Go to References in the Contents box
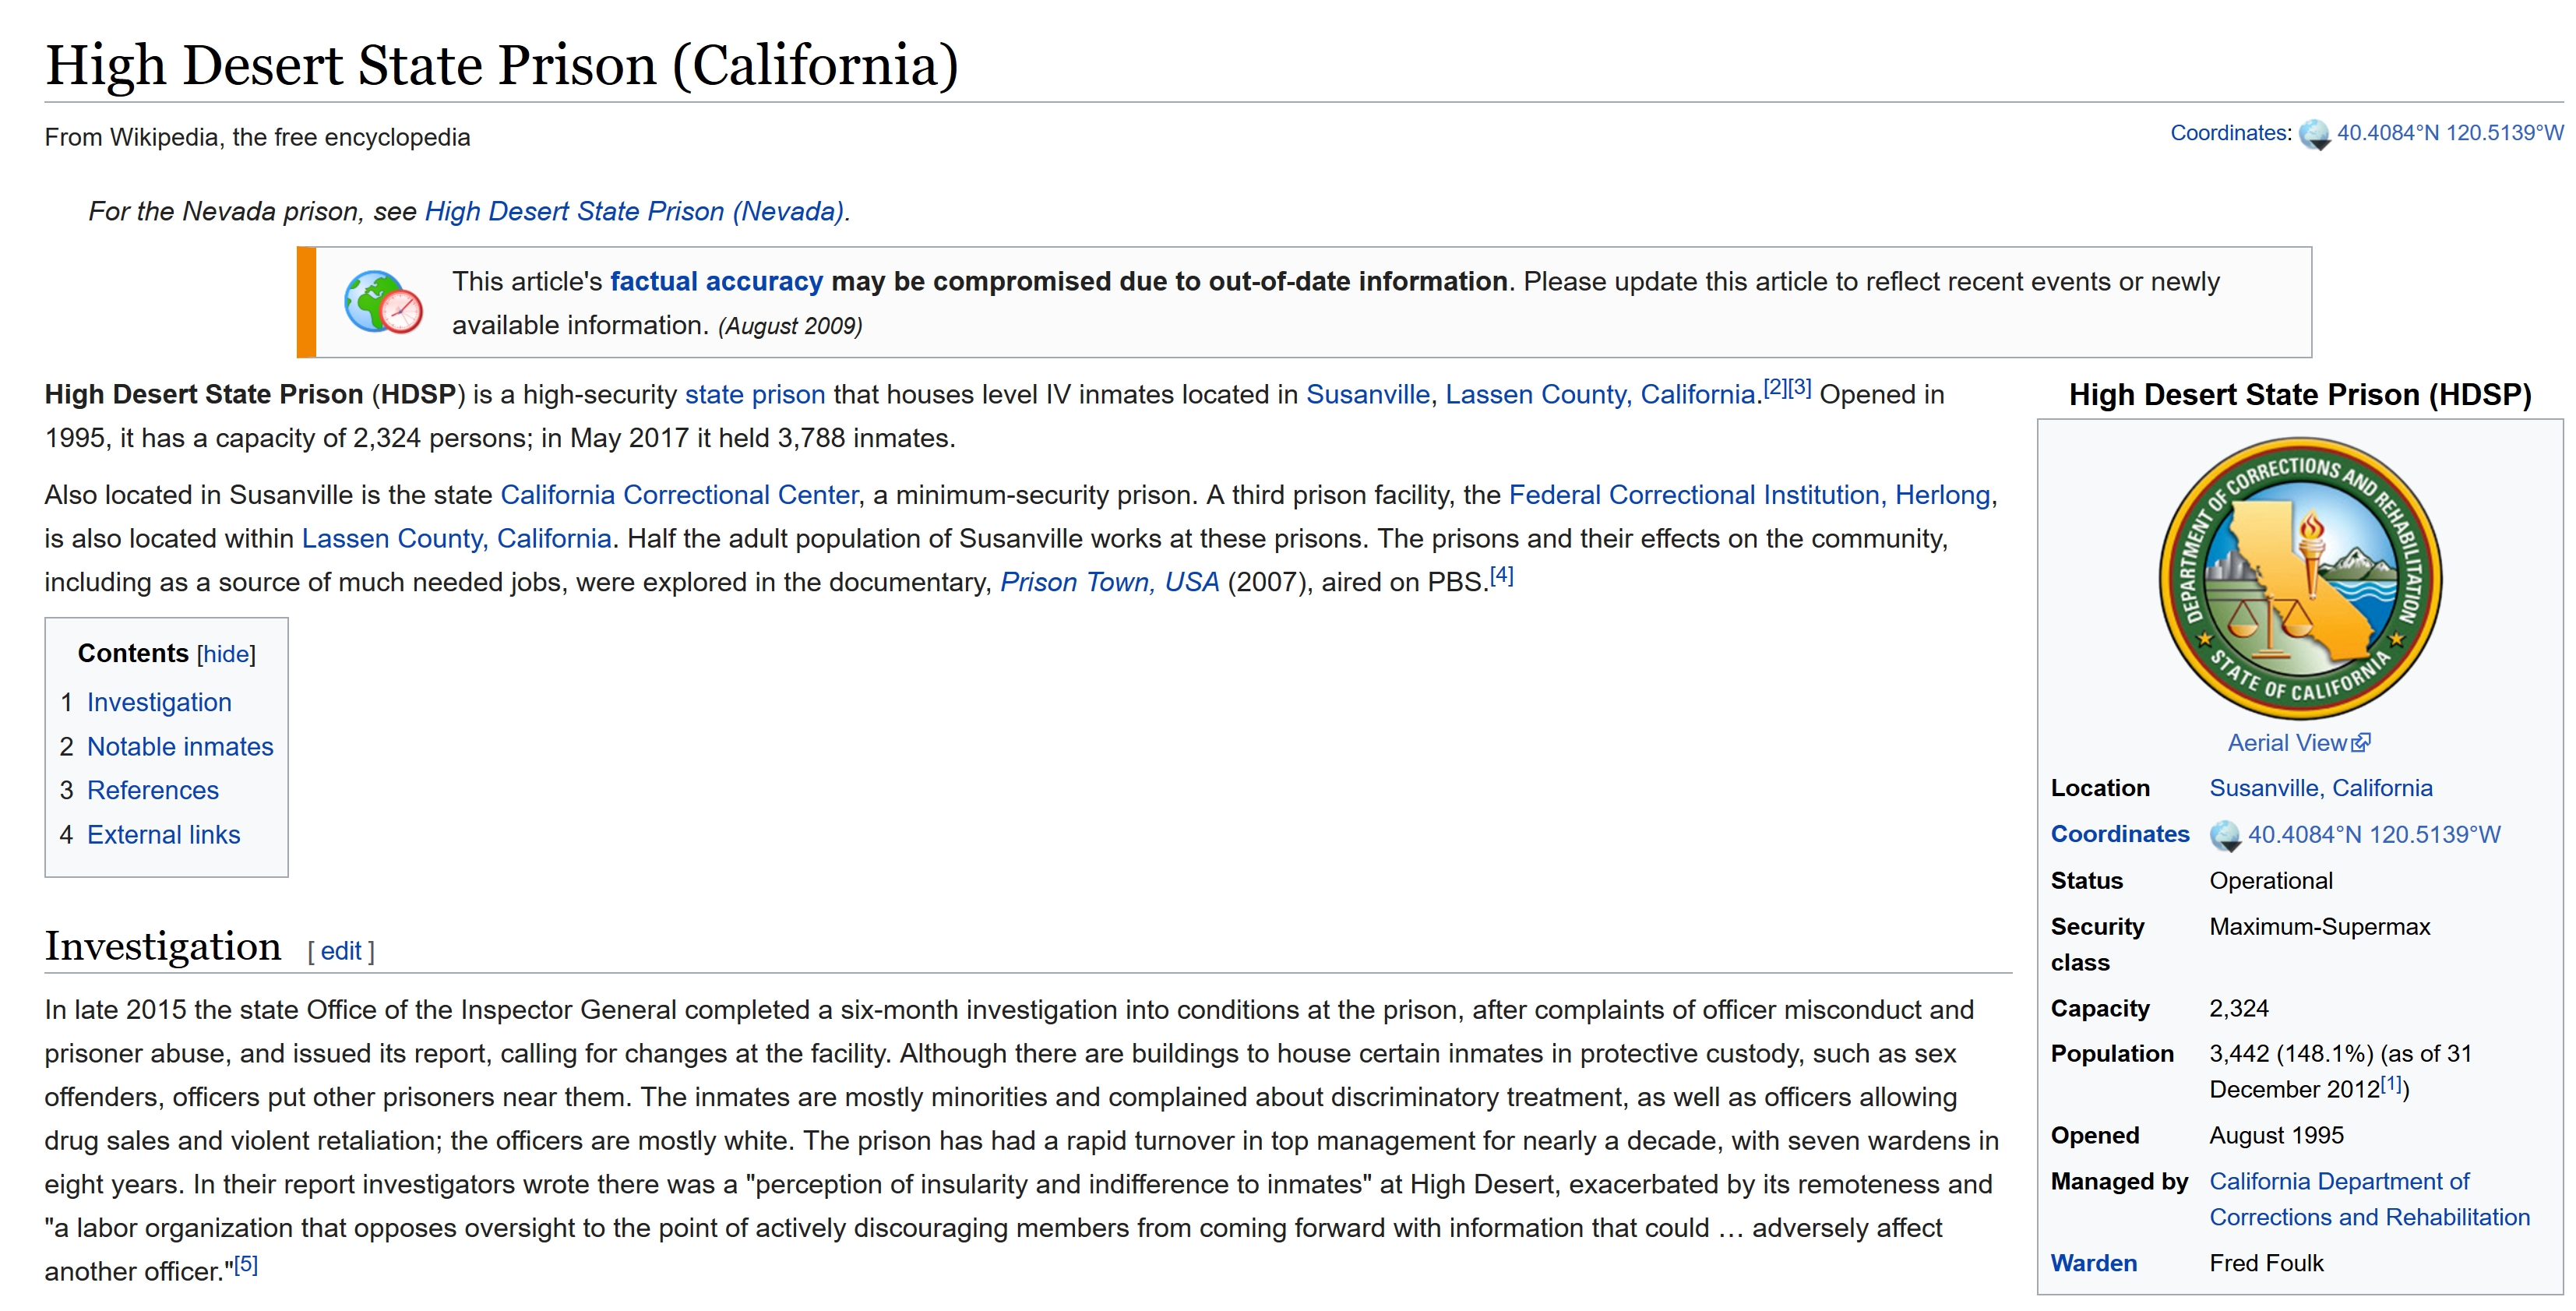2576x1311 pixels. click(153, 790)
